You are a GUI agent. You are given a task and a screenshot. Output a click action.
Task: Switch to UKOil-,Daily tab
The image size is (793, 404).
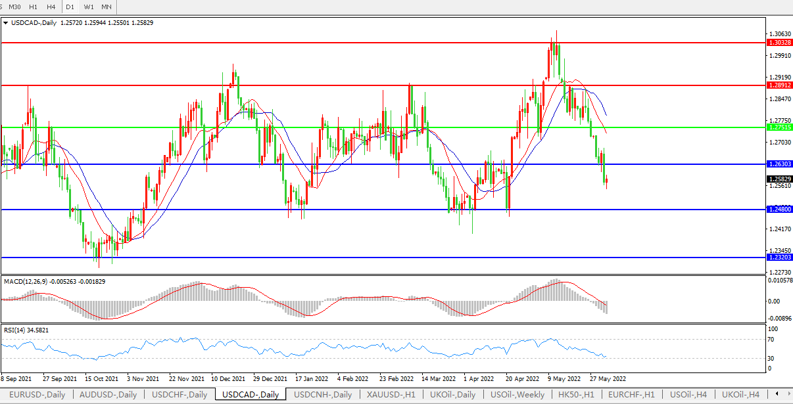pos(452,395)
